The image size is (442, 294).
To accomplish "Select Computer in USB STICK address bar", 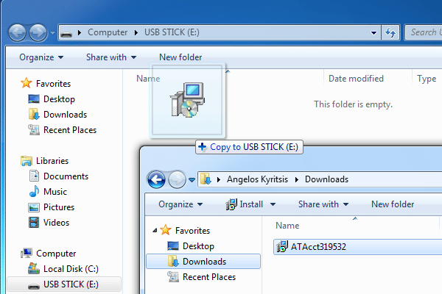I will [x=108, y=32].
